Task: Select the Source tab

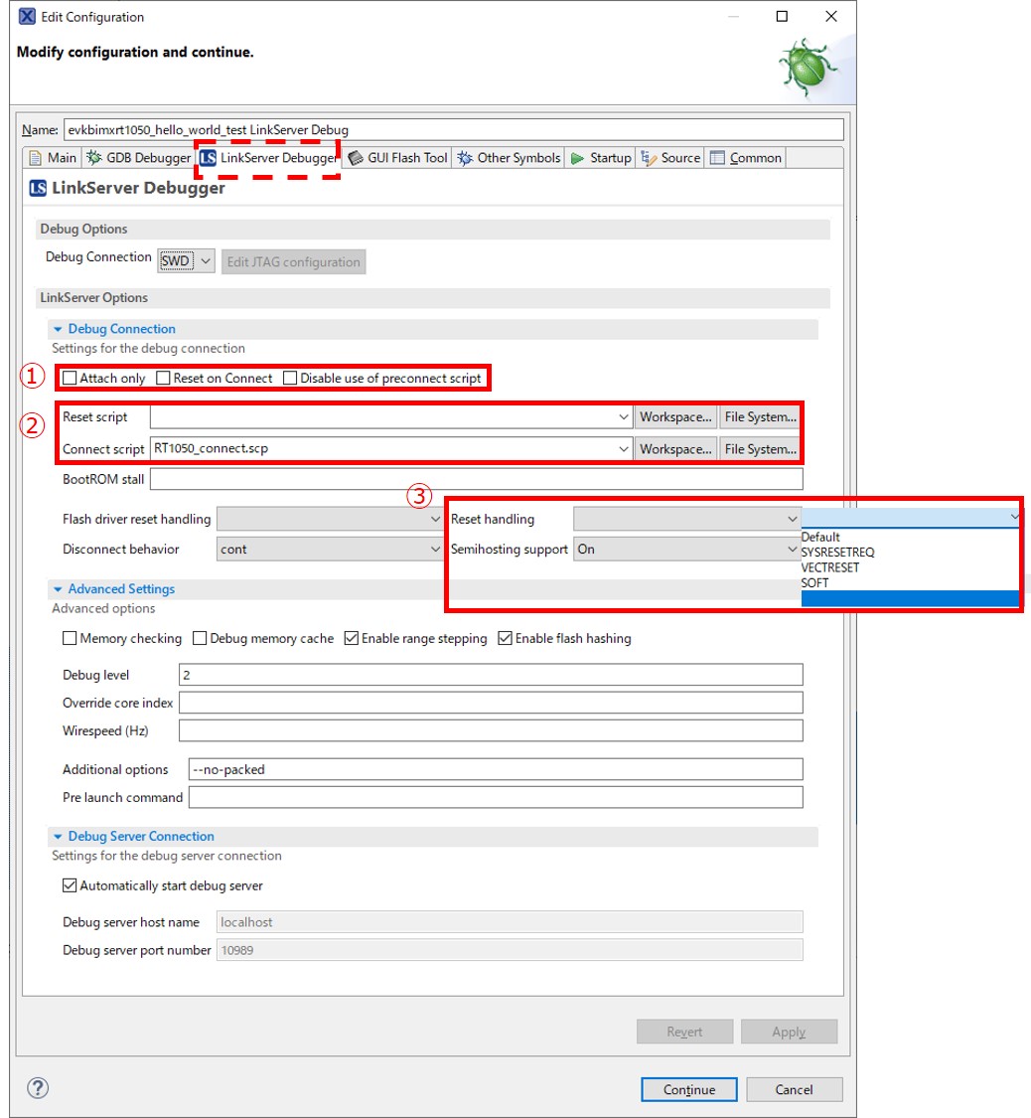Action: pyautogui.click(x=671, y=158)
